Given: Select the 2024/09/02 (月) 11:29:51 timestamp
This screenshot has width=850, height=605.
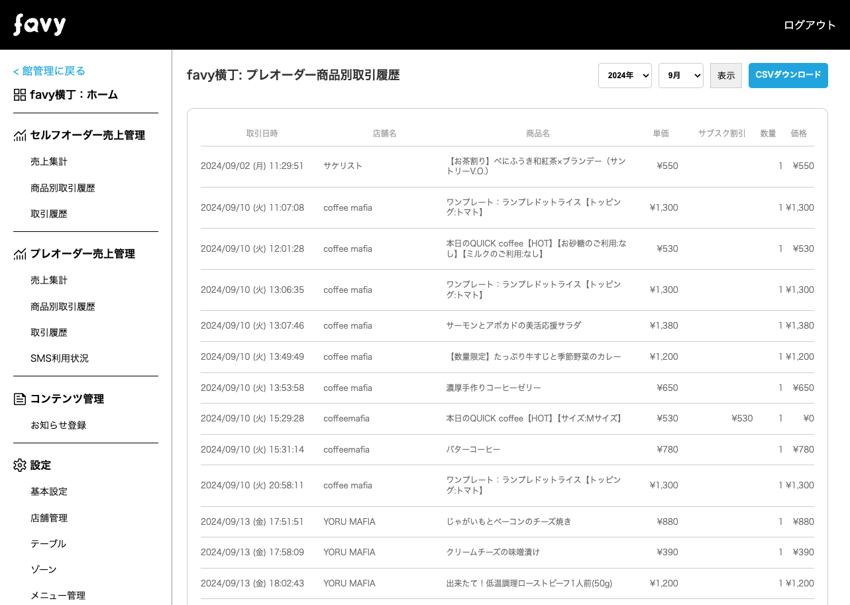Looking at the screenshot, I should [x=252, y=166].
